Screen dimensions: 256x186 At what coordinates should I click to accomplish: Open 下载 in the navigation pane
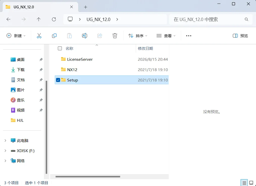click(20, 70)
